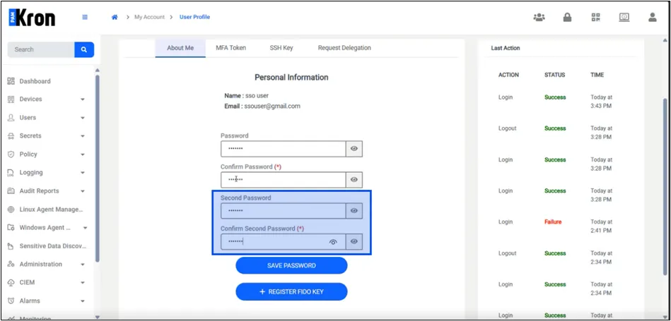The height and width of the screenshot is (321, 671).
Task: Click the Secrets sidebar icon
Action: (x=11, y=135)
